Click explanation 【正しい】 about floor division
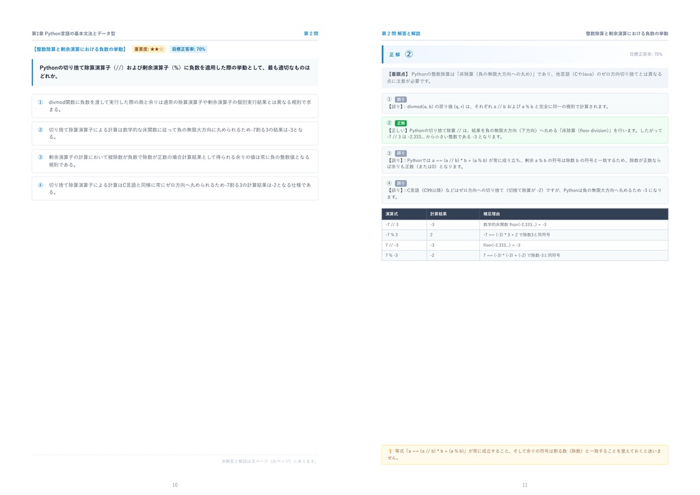The width and height of the screenshot is (700, 495). (524, 134)
